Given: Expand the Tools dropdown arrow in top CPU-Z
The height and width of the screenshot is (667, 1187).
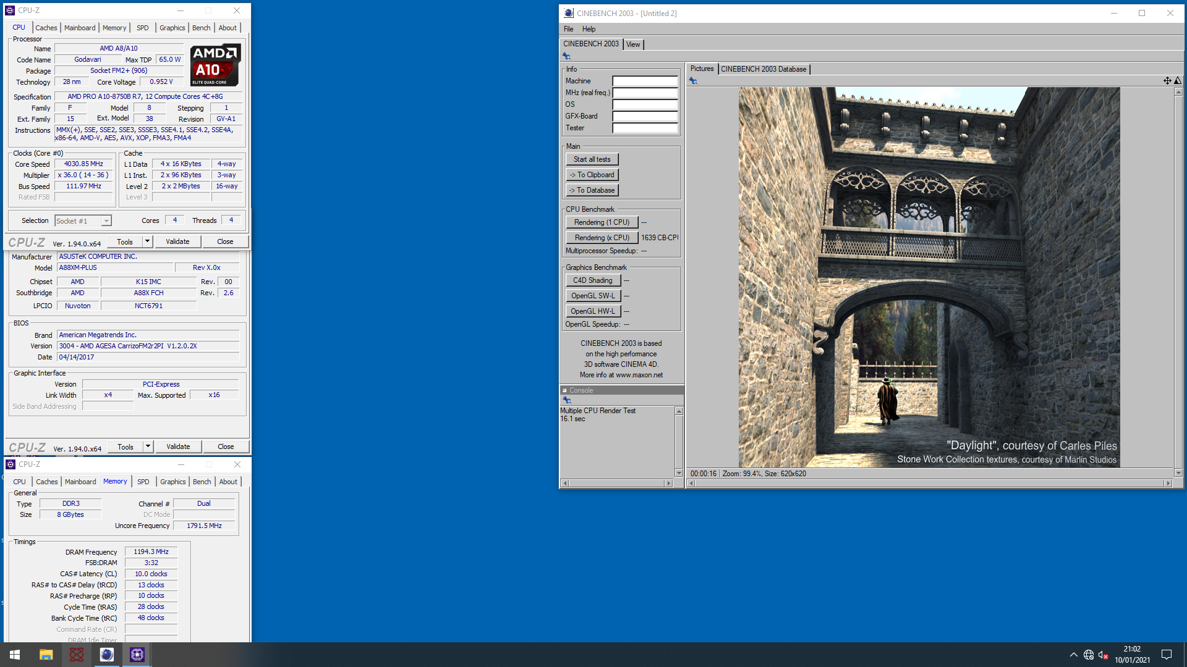Looking at the screenshot, I should [x=147, y=241].
